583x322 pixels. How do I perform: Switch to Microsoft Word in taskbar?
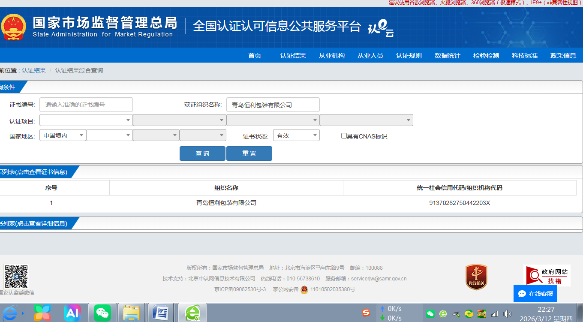[x=160, y=313]
